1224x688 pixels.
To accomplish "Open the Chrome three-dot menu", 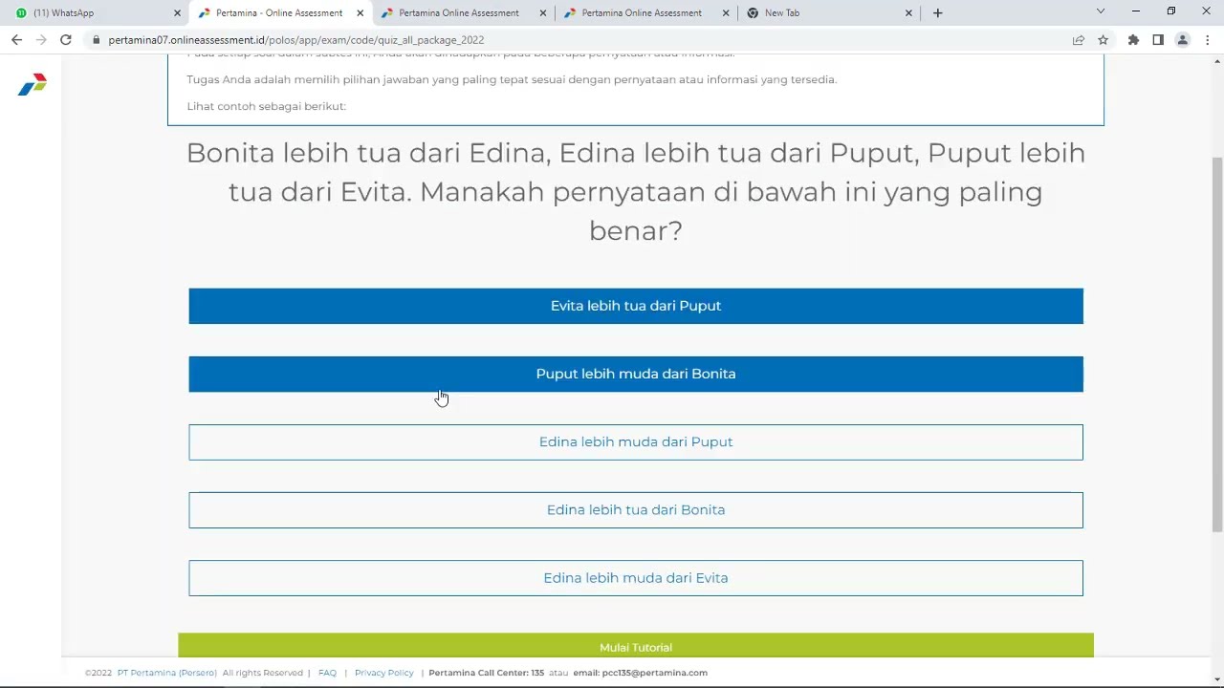I will pyautogui.click(x=1208, y=40).
